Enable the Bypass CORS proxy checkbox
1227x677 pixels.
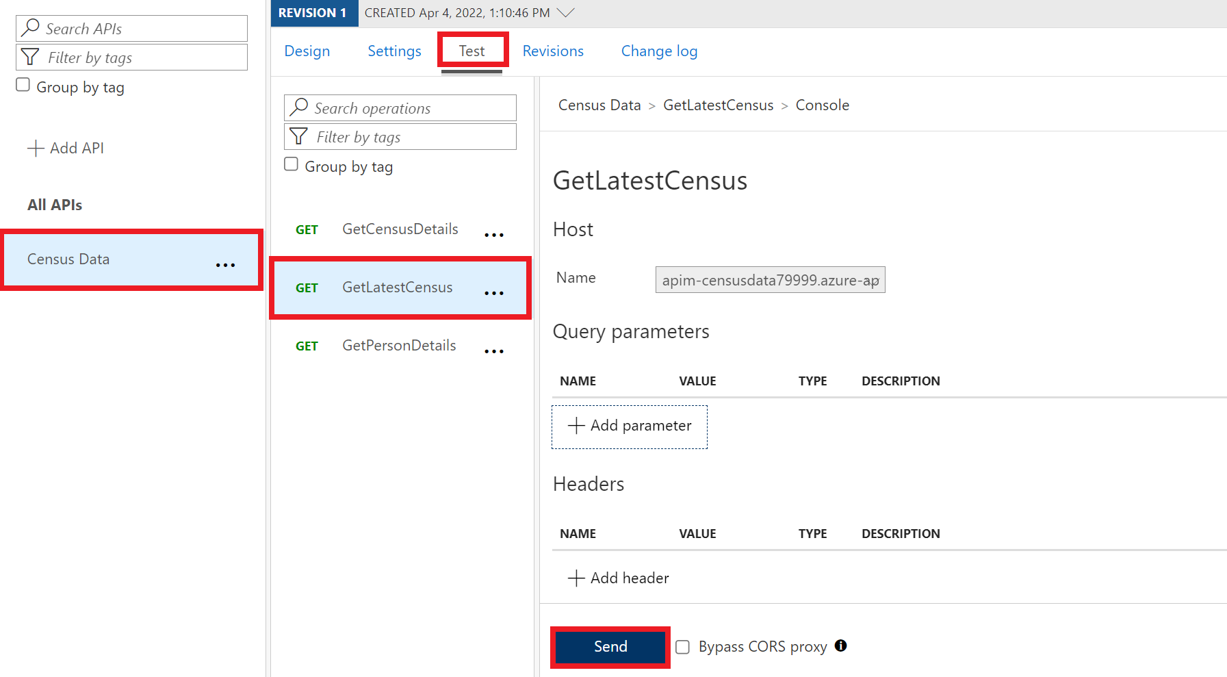683,647
